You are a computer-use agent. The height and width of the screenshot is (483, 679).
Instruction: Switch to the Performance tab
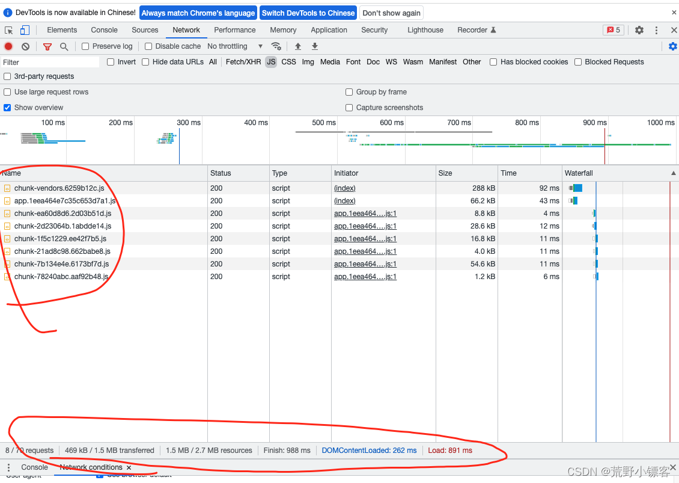[235, 30]
